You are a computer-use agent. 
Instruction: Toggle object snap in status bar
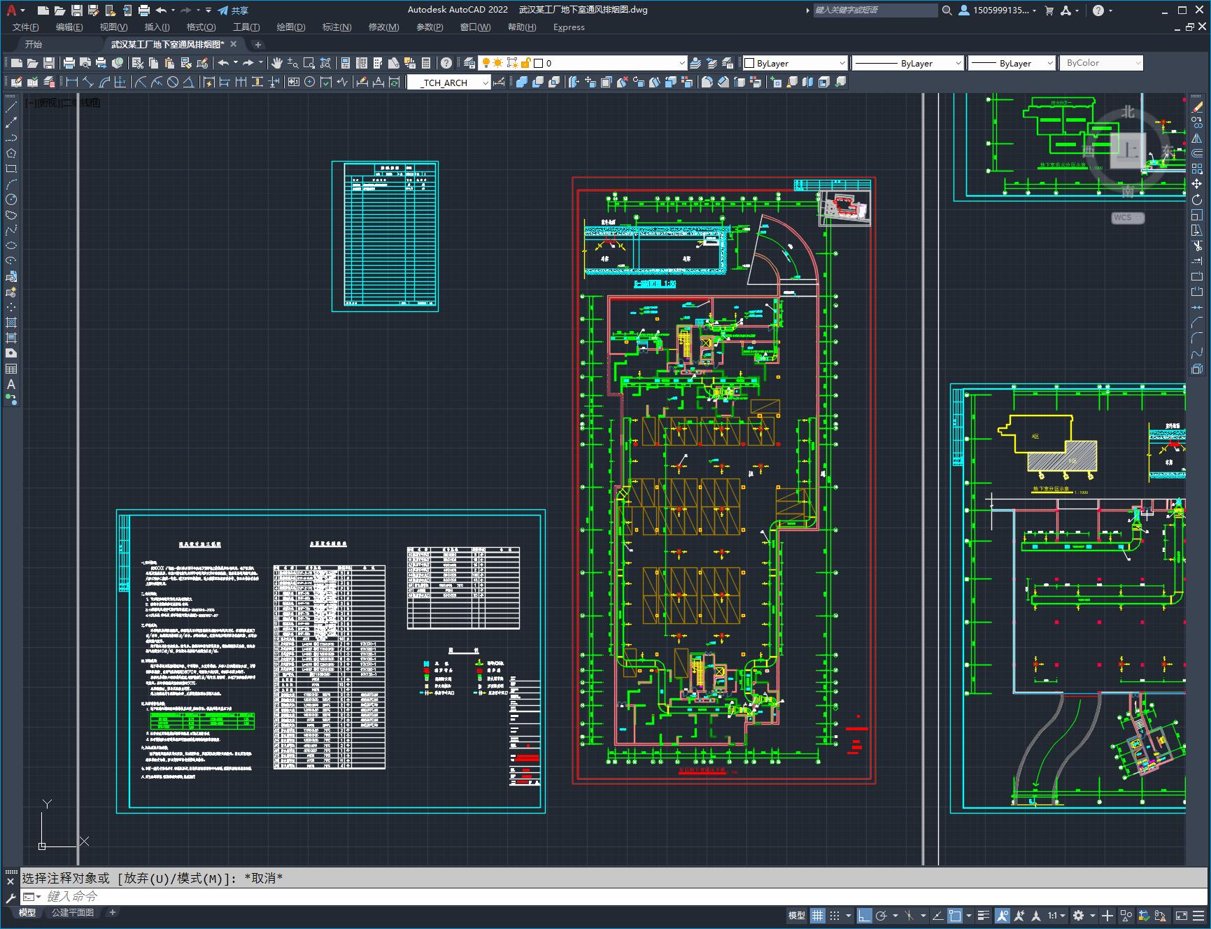pyautogui.click(x=955, y=915)
